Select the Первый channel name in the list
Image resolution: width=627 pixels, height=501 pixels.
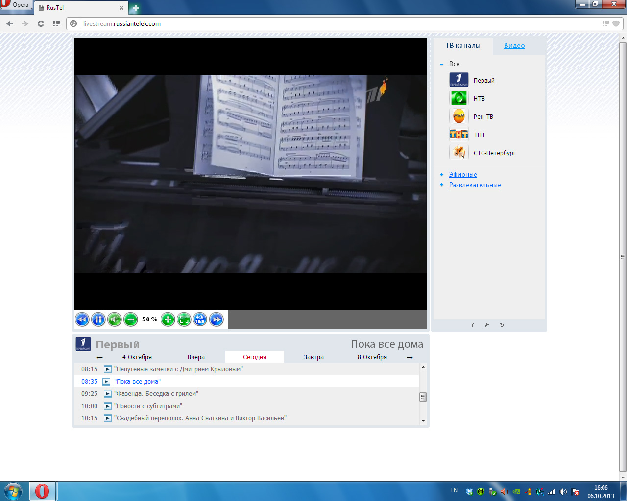click(484, 81)
